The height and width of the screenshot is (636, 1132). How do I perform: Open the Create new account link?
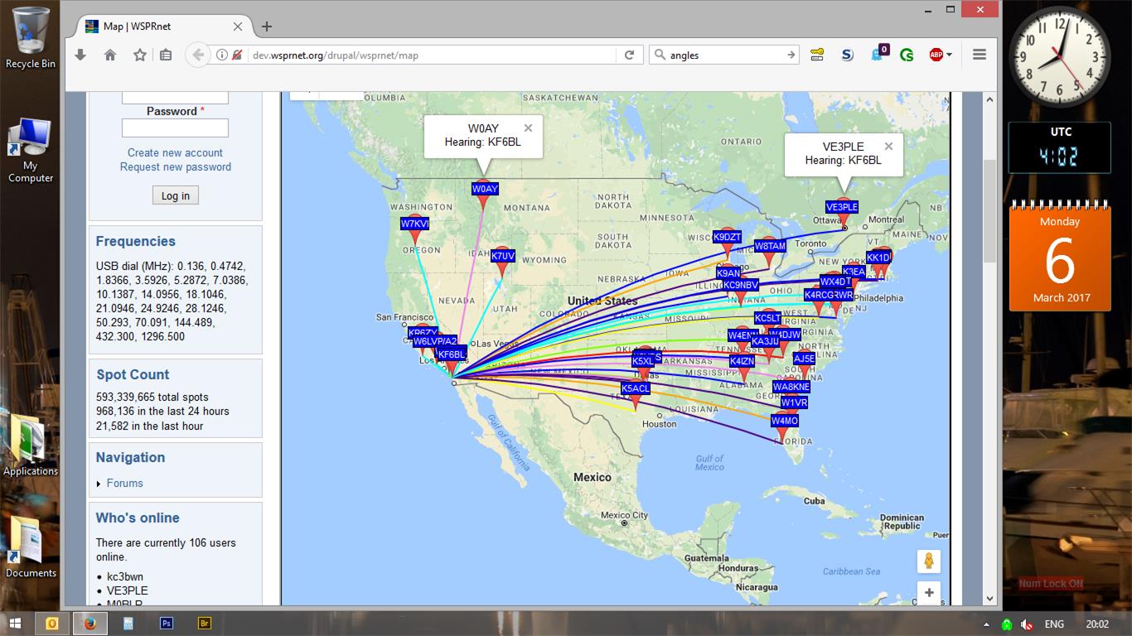point(175,152)
